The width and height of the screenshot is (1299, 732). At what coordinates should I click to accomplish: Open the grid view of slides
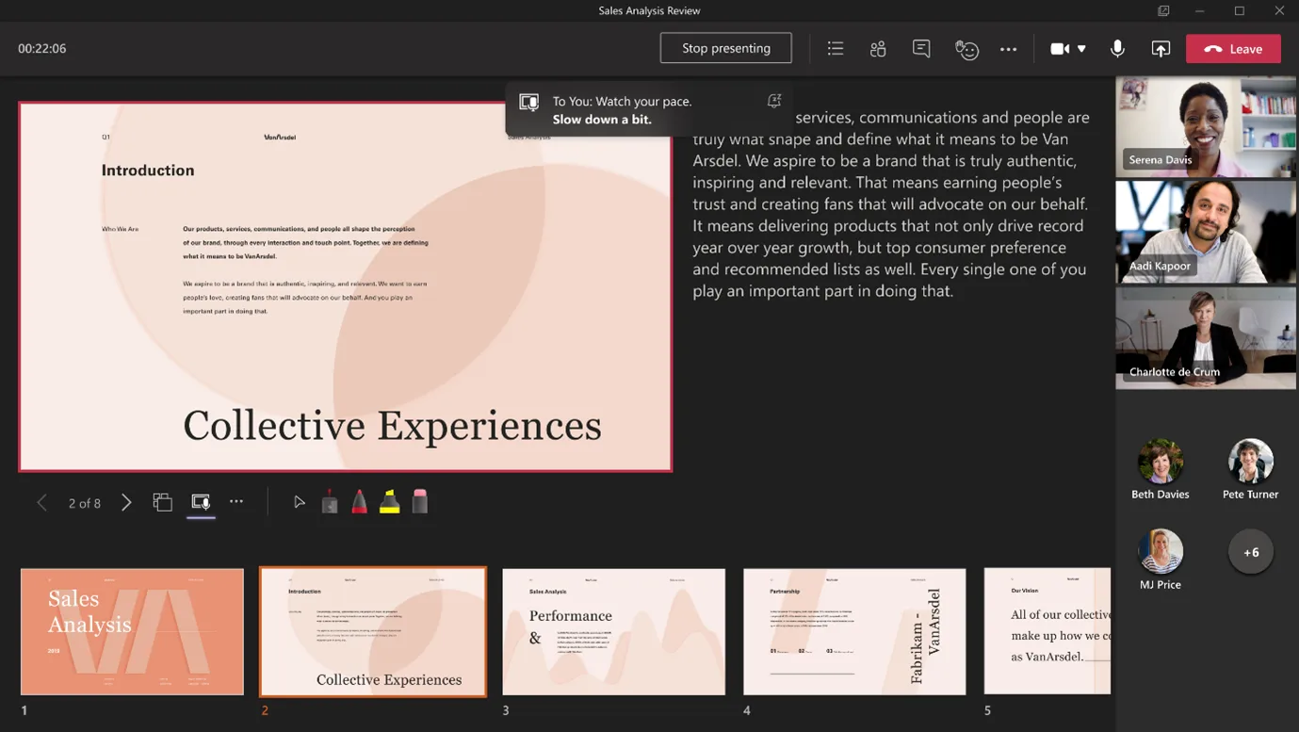[x=162, y=502]
